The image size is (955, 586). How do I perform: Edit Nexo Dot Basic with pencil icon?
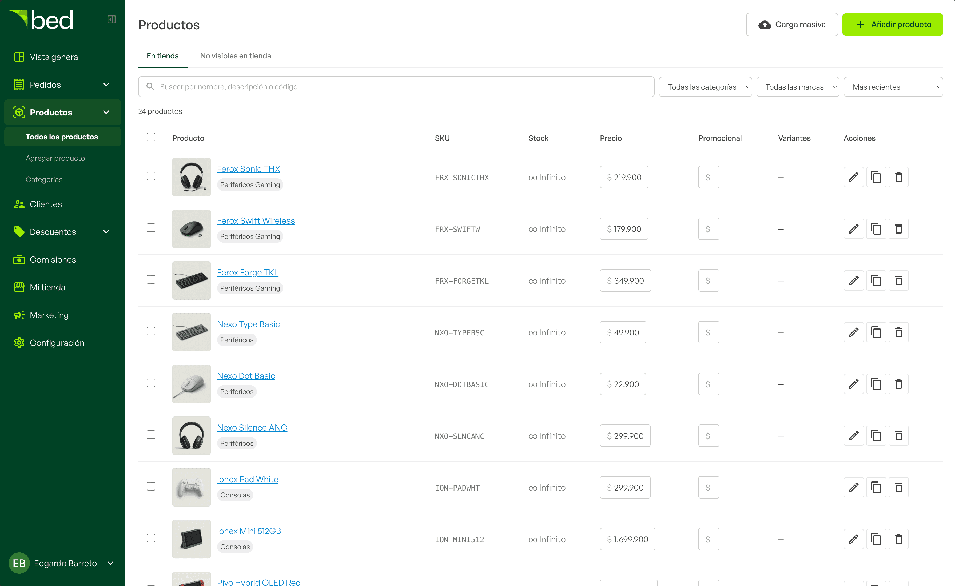[853, 384]
